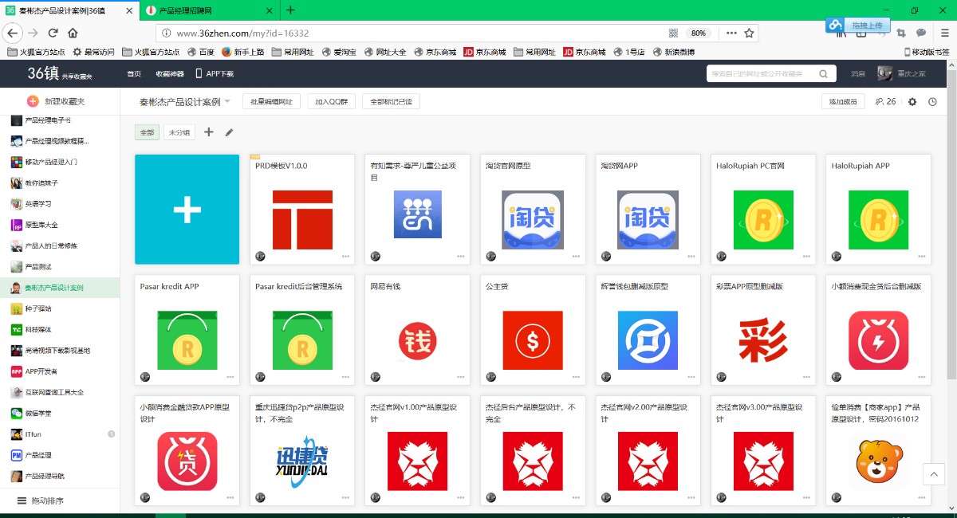Click the 批量编辑网址 button

(x=271, y=102)
